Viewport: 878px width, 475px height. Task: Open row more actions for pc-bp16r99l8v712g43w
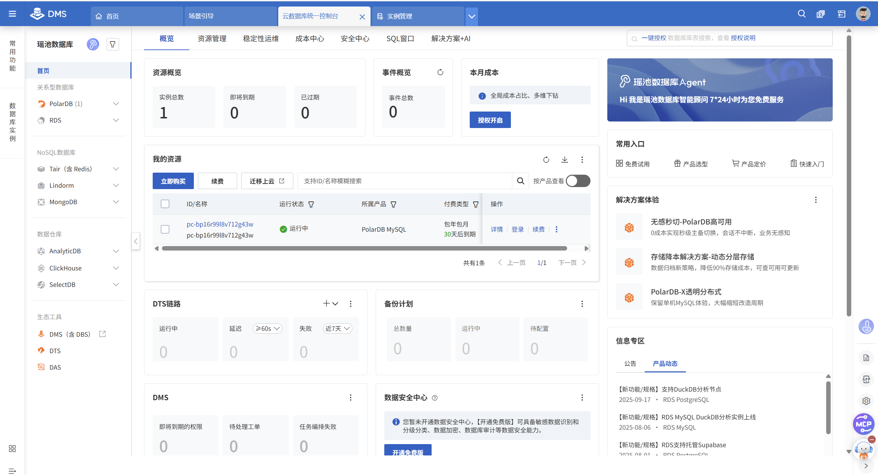point(557,229)
